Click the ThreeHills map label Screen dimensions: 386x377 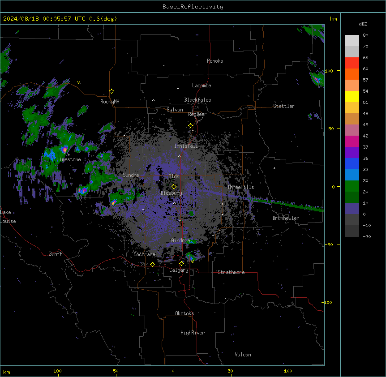click(240, 187)
